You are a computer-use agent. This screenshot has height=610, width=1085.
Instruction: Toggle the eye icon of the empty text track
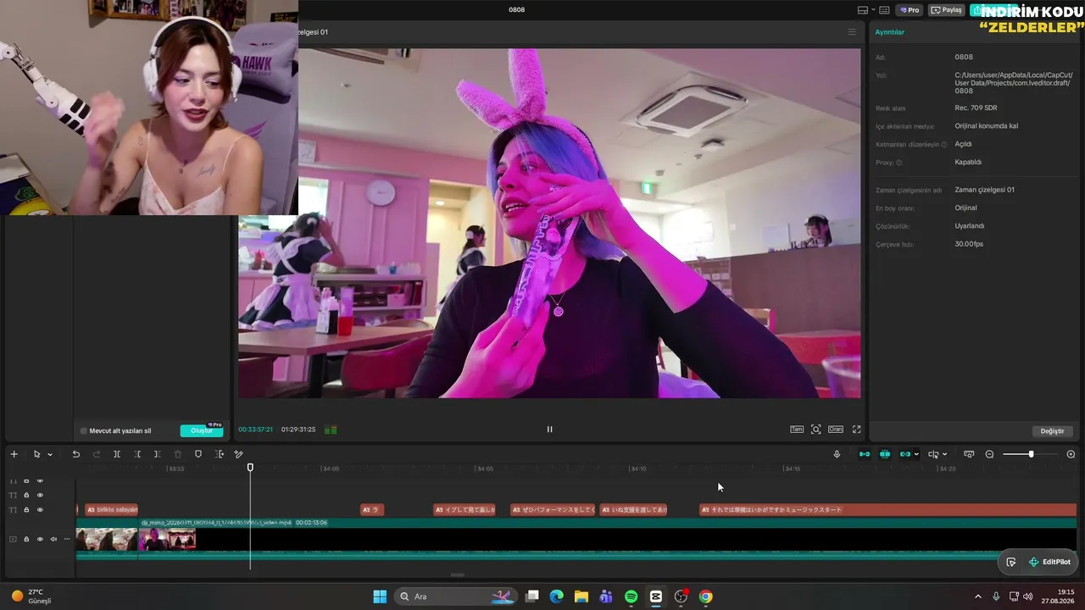tap(40, 495)
